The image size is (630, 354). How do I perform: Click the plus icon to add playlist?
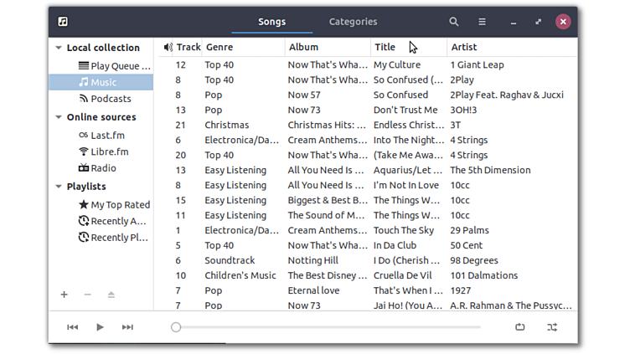pyautogui.click(x=65, y=295)
